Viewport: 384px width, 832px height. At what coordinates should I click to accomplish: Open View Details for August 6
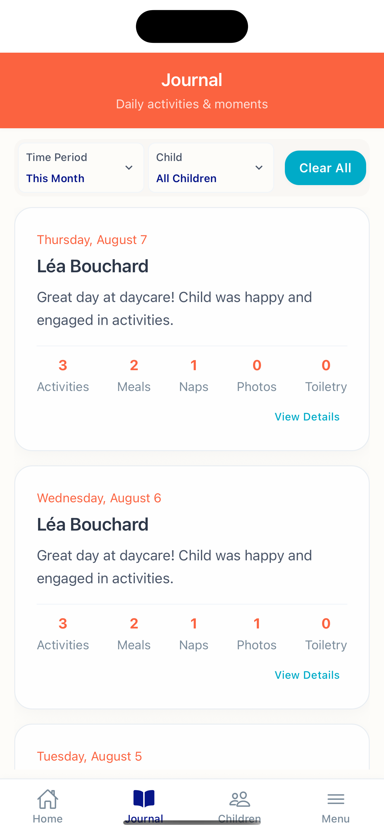307,675
